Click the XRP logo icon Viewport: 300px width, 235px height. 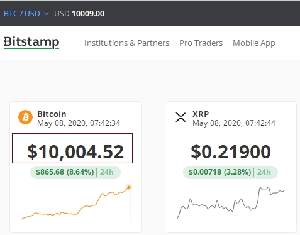(x=181, y=117)
